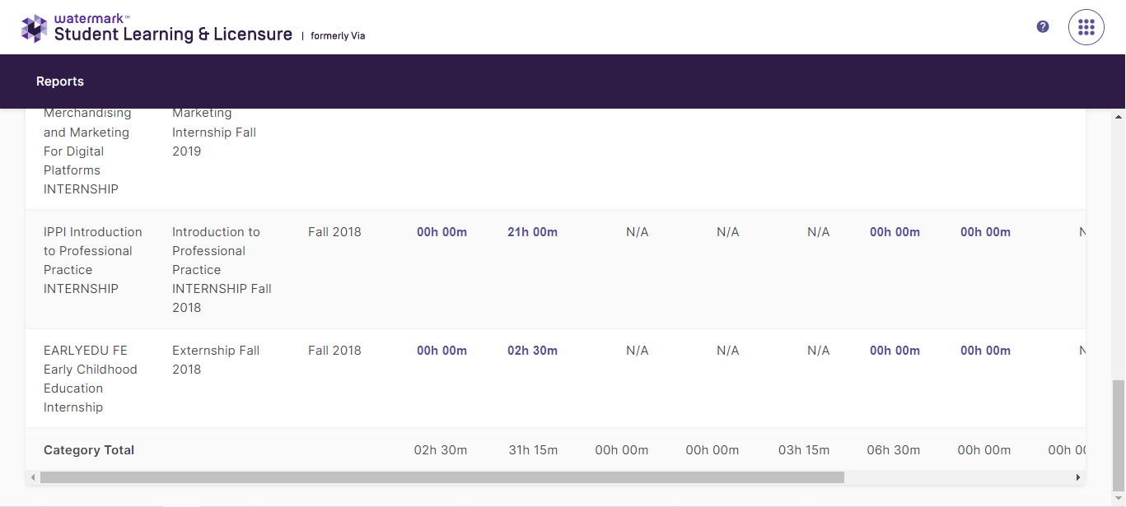Click the vertical scrollbar up arrow
1126x507 pixels.
(1118, 117)
